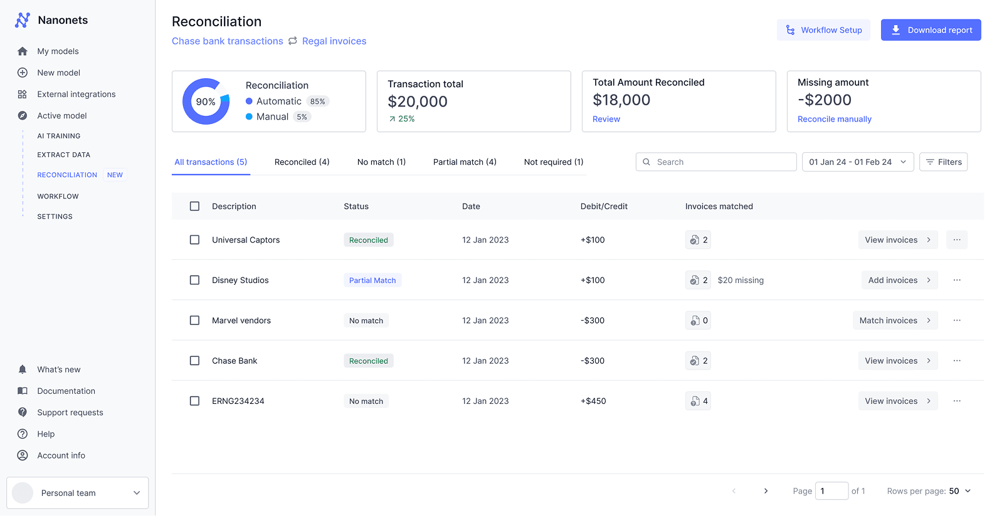Image resolution: width=997 pixels, height=516 pixels.
Task: Open the Reconciled tab
Action: (302, 162)
